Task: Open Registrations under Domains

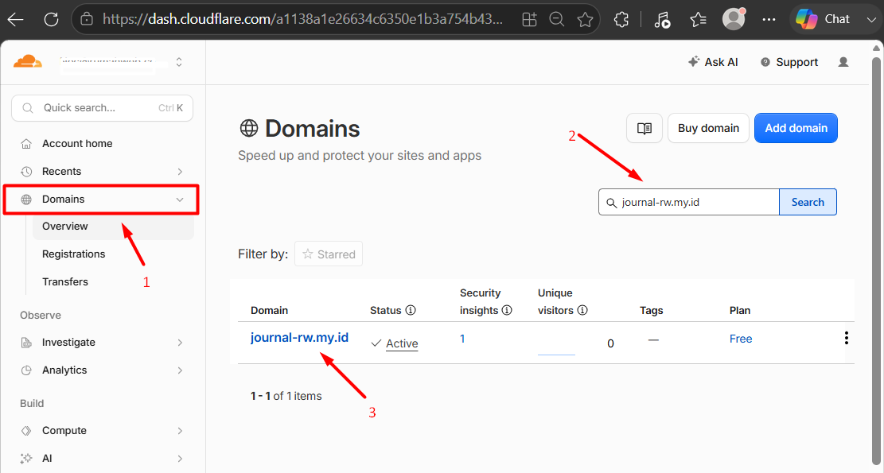Action: point(74,254)
